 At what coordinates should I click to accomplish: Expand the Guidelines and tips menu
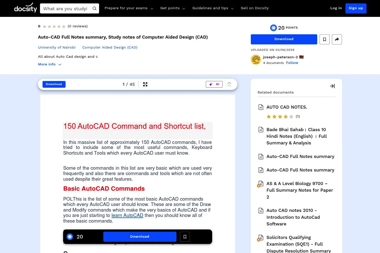coord(213,8)
